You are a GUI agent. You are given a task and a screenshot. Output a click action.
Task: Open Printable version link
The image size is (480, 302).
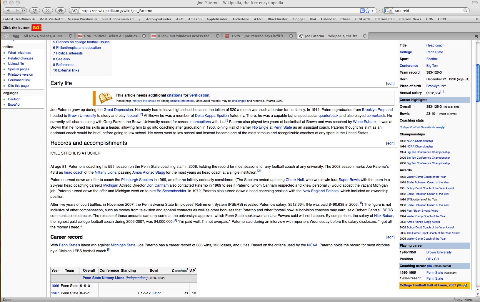[21, 74]
